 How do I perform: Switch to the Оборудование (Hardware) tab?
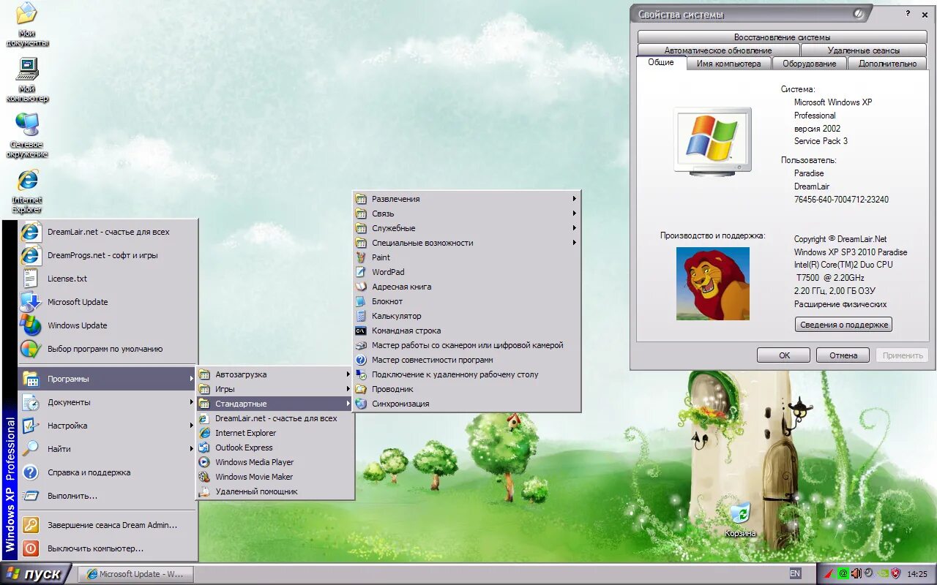point(808,64)
